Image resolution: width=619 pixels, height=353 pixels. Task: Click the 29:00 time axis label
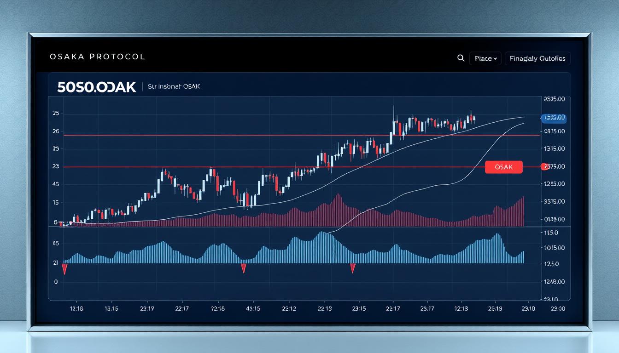click(554, 308)
